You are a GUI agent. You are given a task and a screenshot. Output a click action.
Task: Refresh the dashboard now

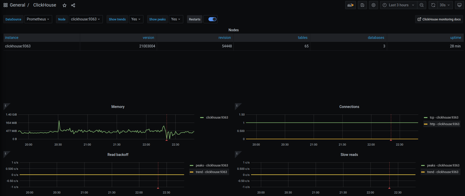[433, 5]
